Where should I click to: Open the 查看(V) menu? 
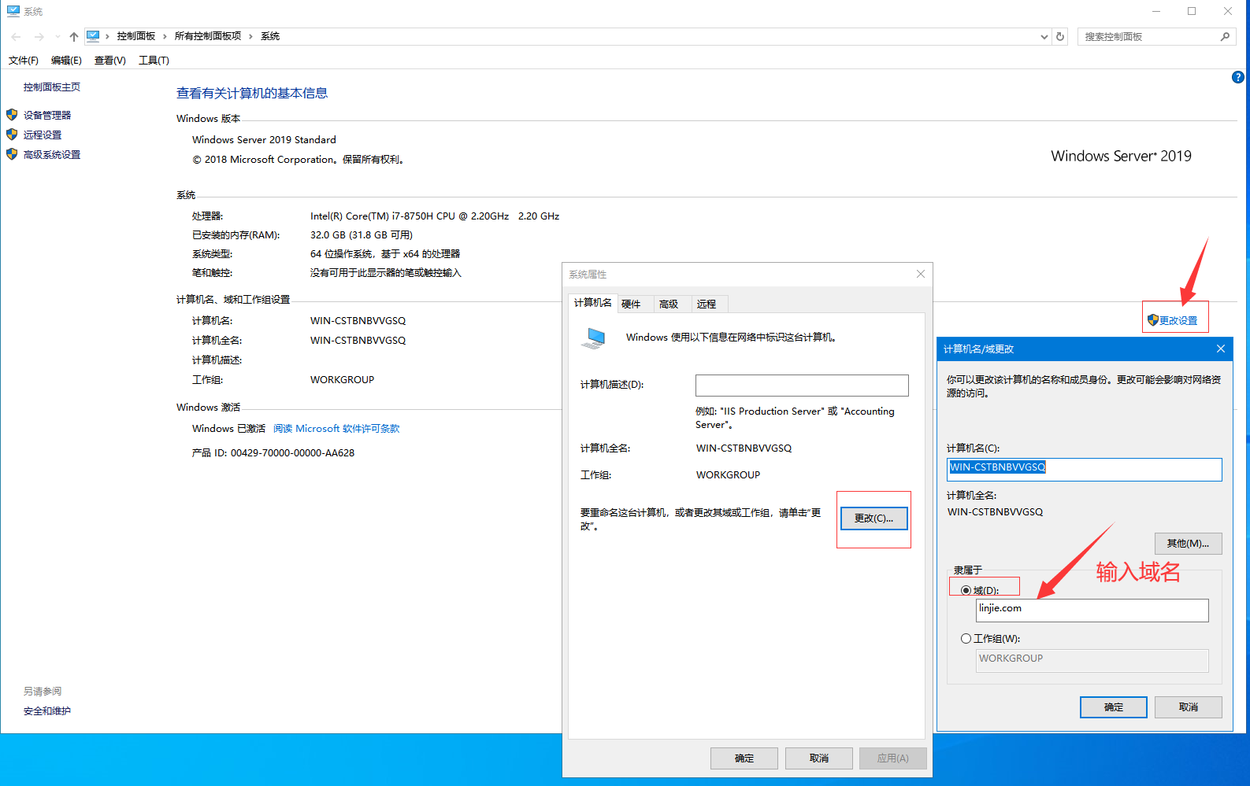click(x=110, y=61)
